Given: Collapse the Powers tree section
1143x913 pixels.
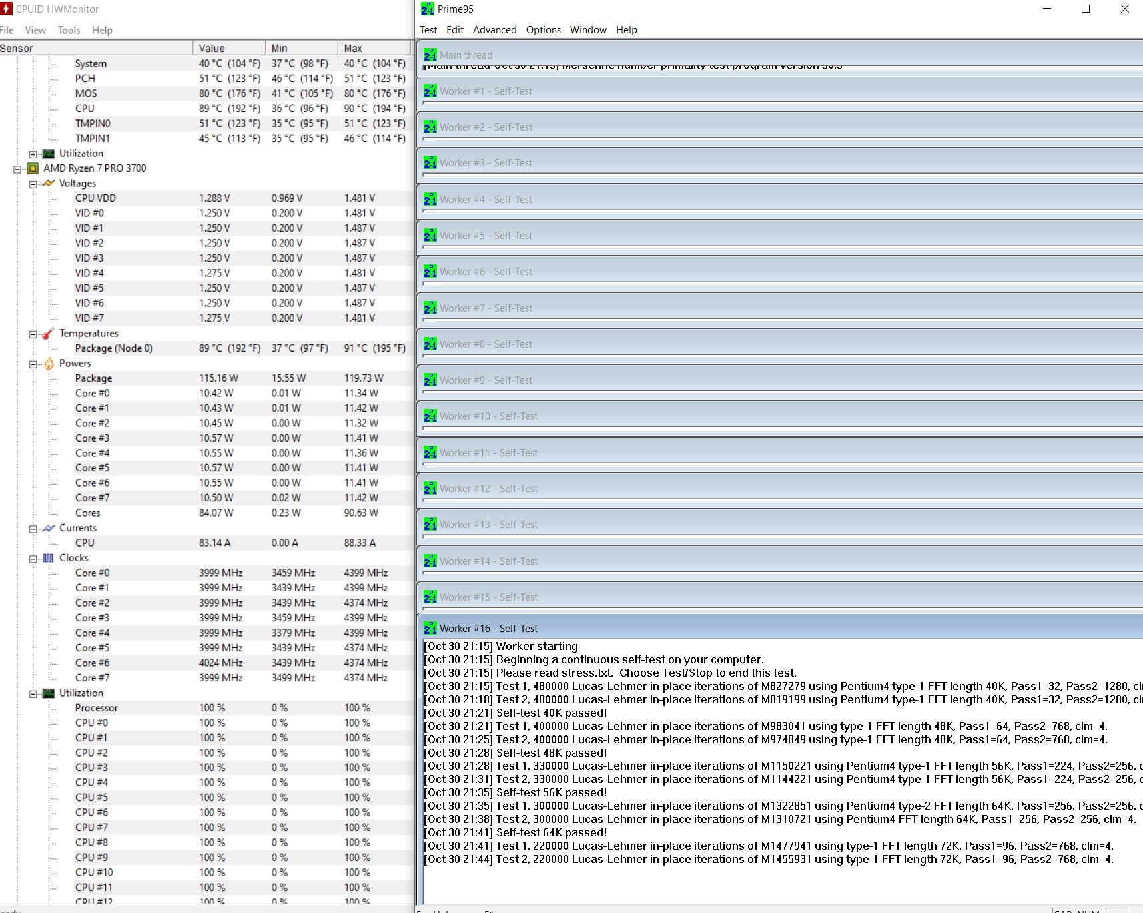Looking at the screenshot, I should pyautogui.click(x=33, y=364).
